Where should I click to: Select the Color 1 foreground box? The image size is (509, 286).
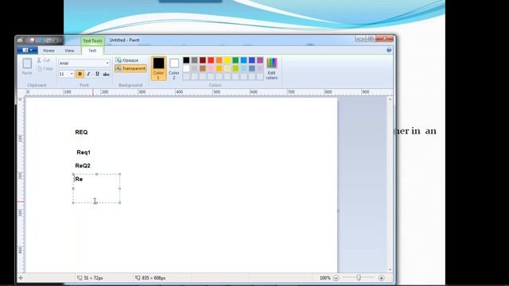(x=158, y=68)
